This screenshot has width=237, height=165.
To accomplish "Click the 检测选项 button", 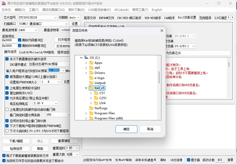I will [16, 149].
